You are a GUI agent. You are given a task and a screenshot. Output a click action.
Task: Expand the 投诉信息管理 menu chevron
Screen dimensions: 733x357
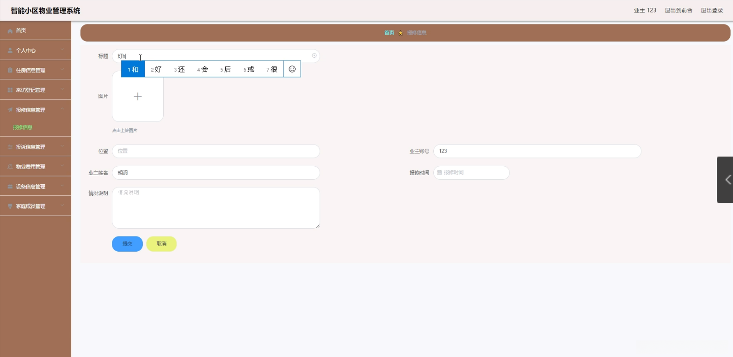click(62, 146)
